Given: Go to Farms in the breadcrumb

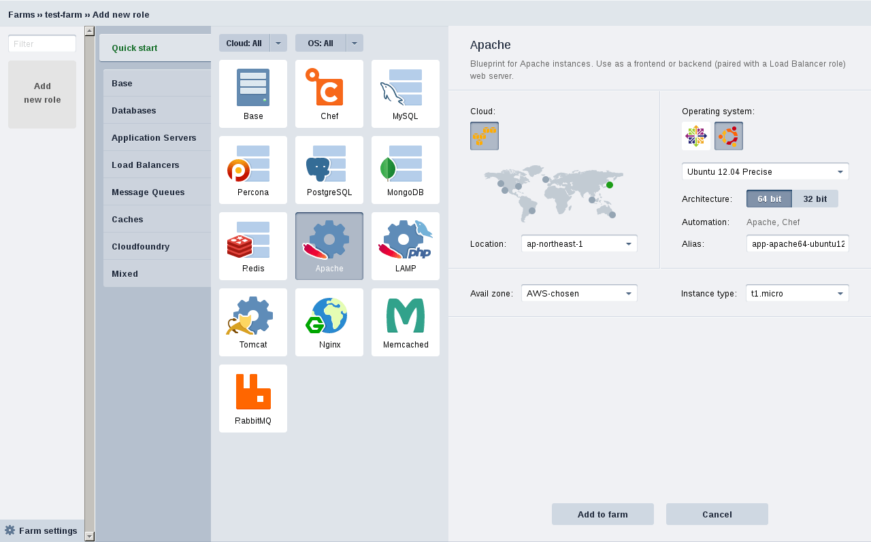Looking at the screenshot, I should [21, 14].
